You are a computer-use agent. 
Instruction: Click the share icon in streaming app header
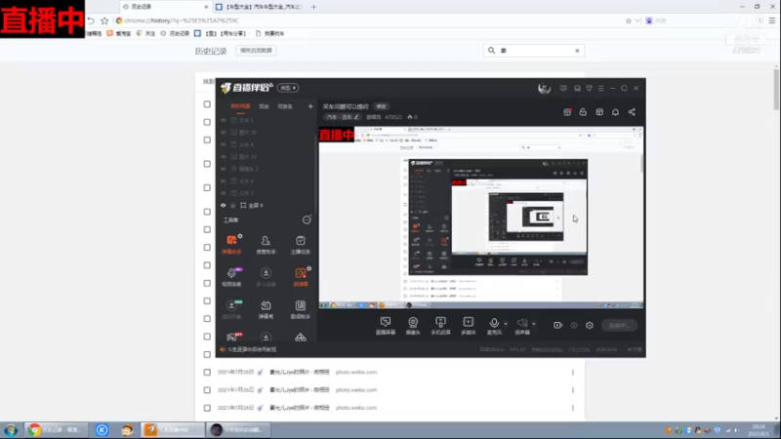tap(632, 112)
